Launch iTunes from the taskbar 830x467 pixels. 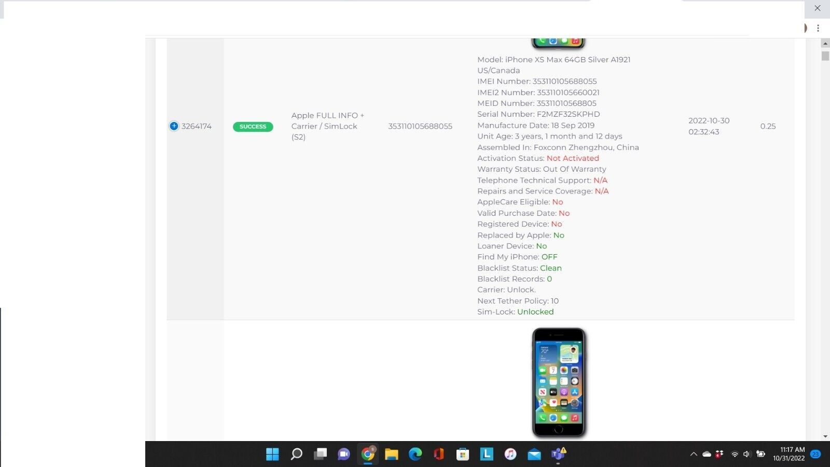[x=510, y=454]
